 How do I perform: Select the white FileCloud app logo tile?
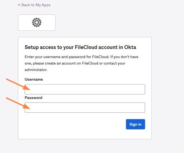[x=37, y=22]
